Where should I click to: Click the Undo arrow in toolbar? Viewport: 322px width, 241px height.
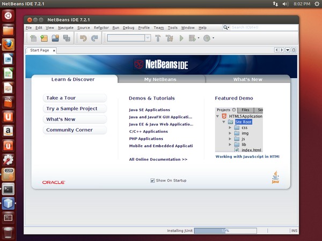coord(83,38)
